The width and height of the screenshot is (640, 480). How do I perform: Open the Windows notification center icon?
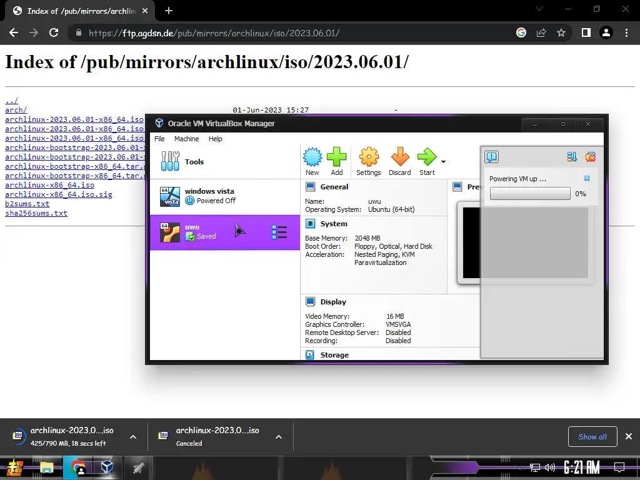619,467
